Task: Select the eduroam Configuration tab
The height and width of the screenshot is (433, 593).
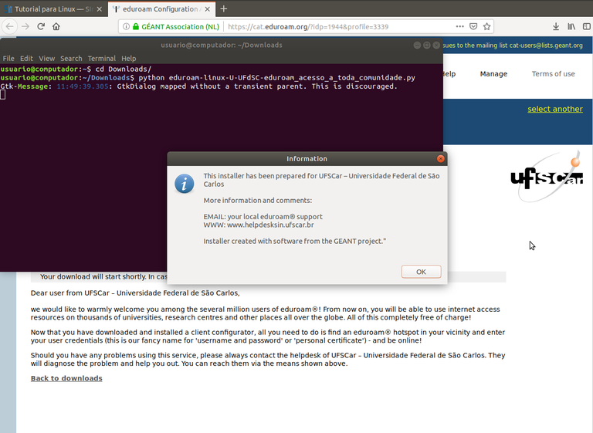Action: tap(162, 9)
